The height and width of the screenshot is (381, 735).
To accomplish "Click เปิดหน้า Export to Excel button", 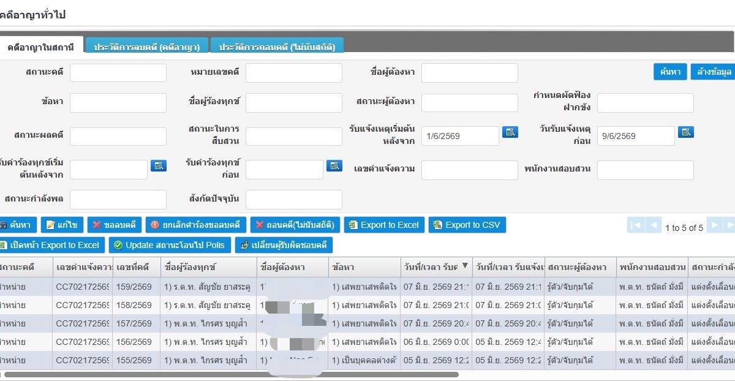I will pos(52,245).
